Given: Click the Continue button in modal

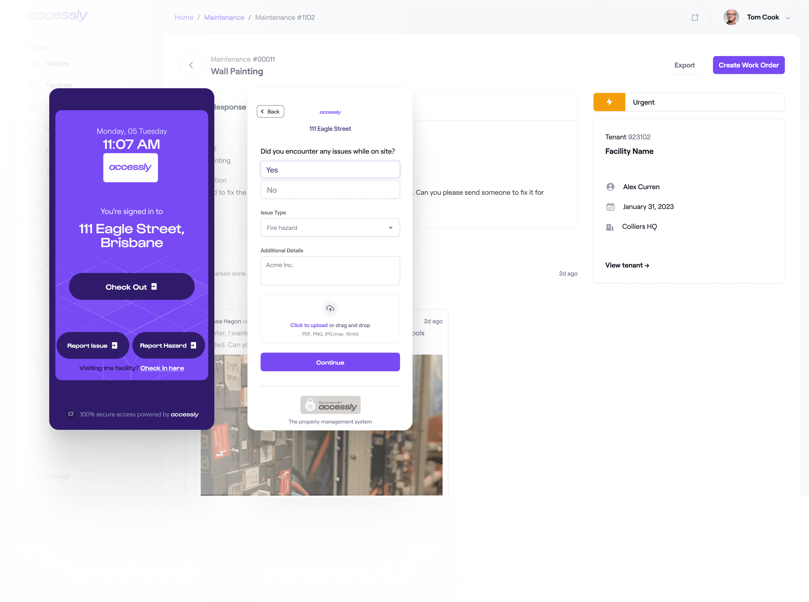Looking at the screenshot, I should [x=330, y=362].
